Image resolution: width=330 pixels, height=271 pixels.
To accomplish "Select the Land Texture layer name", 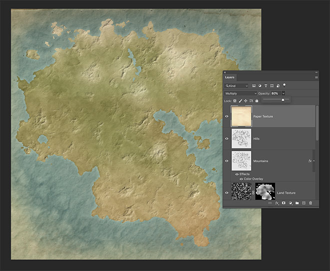I will click(286, 193).
